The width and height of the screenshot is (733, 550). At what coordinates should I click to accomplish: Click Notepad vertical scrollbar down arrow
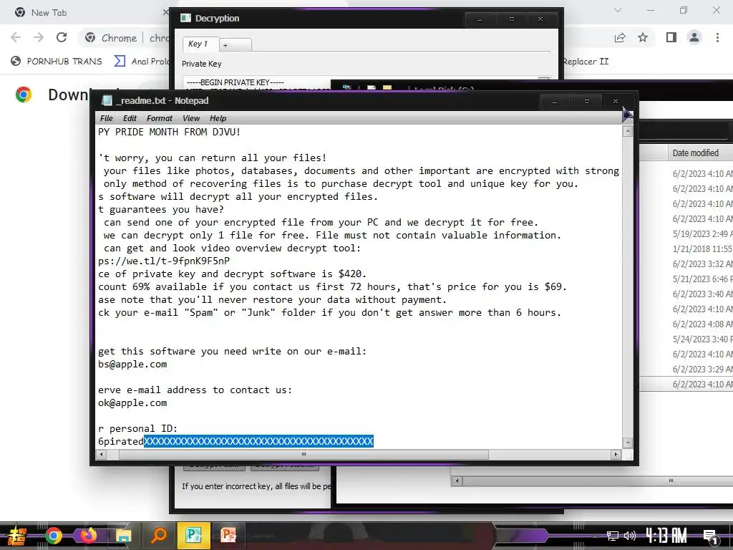628,443
